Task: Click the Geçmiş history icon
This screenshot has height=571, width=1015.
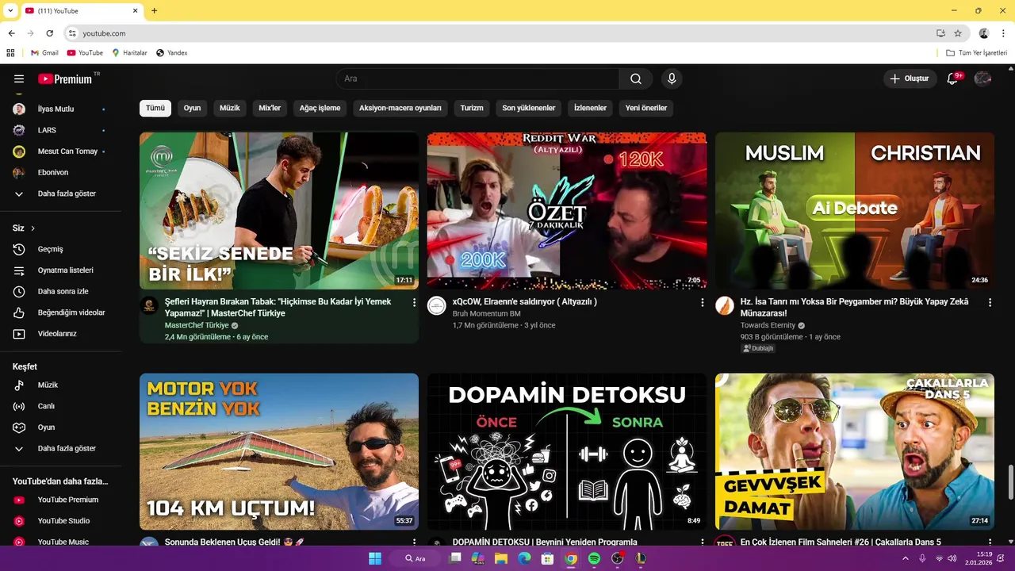Action: point(19,249)
